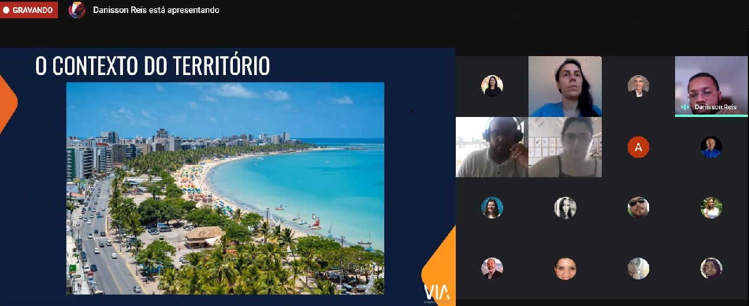Click the avatar with teal background
The height and width of the screenshot is (306, 749).
492,207
